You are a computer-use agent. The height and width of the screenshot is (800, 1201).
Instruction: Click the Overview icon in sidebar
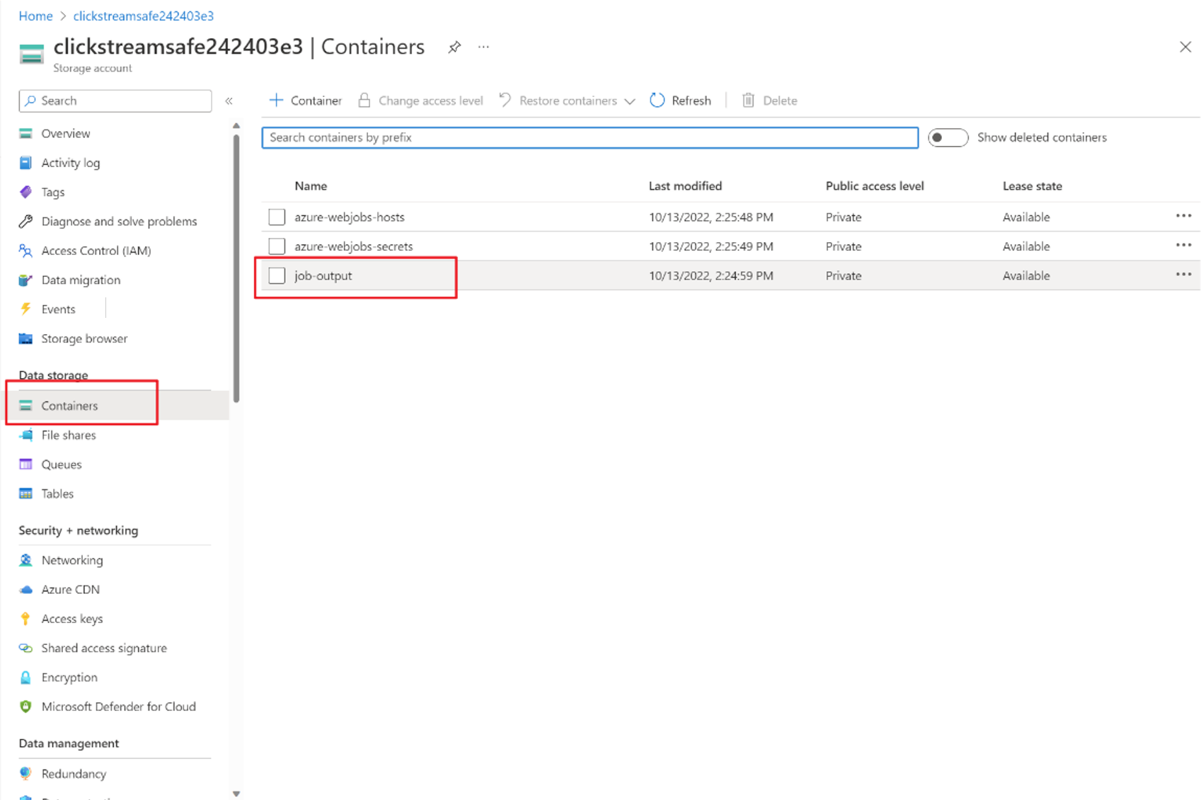coord(25,133)
